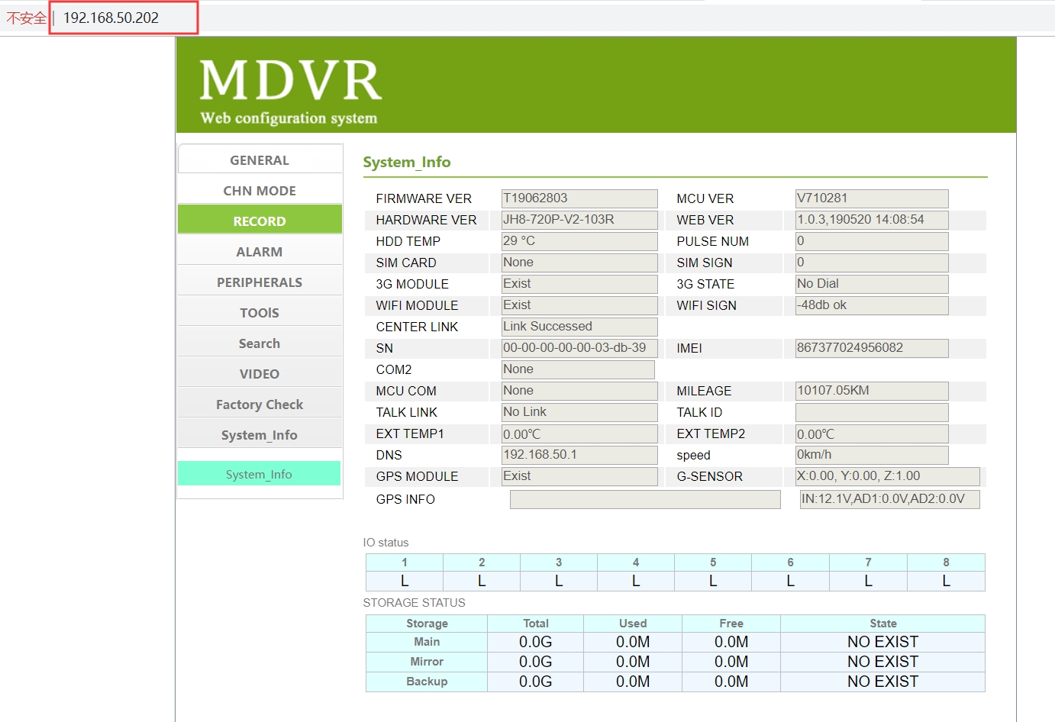Click the HARDWARE VER field JH8-720P-V2-103R
The height and width of the screenshot is (722, 1055).
579,220
